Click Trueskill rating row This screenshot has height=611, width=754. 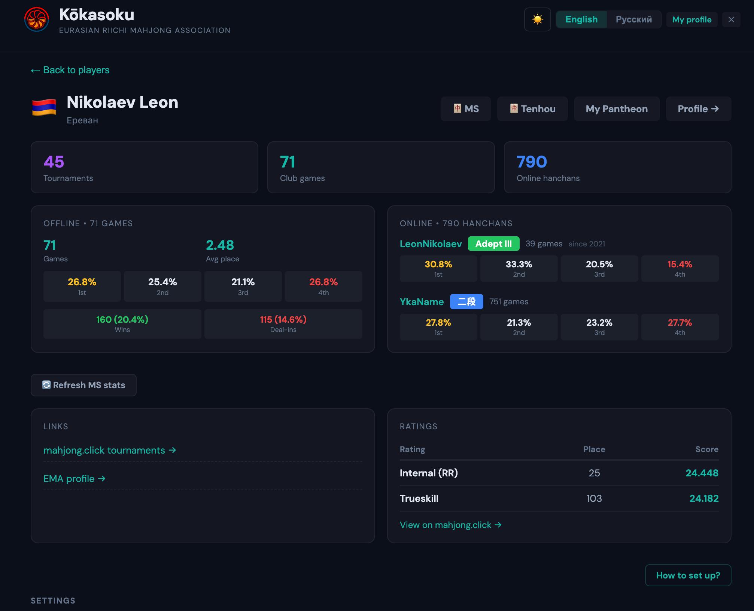559,498
